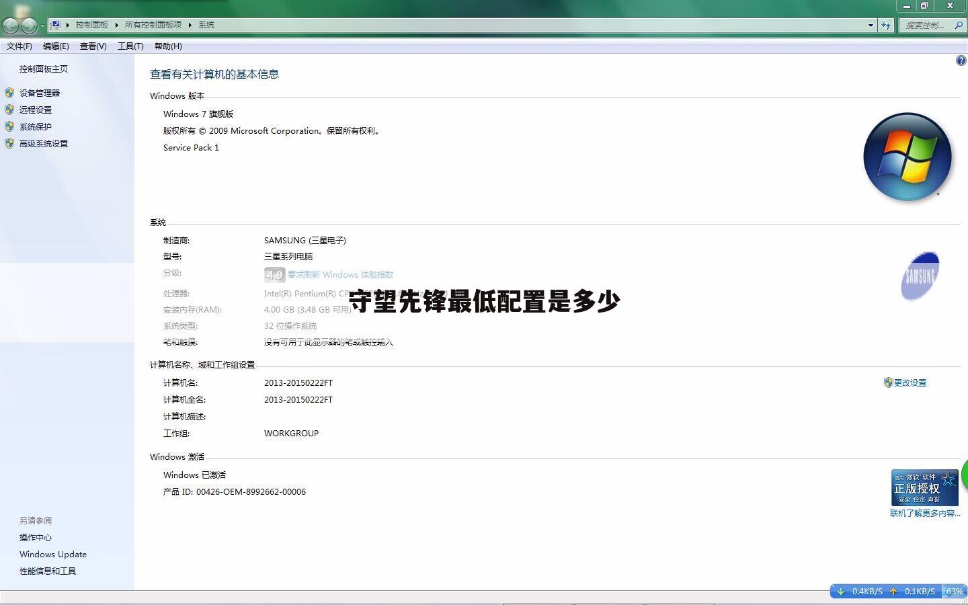Click 系统 breadcrumb in address bar
968x605 pixels.
206,25
